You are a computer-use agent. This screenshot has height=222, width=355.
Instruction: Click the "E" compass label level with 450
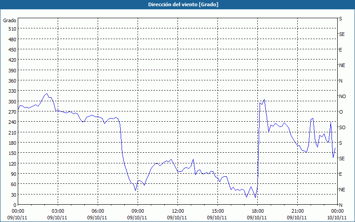tap(340, 50)
